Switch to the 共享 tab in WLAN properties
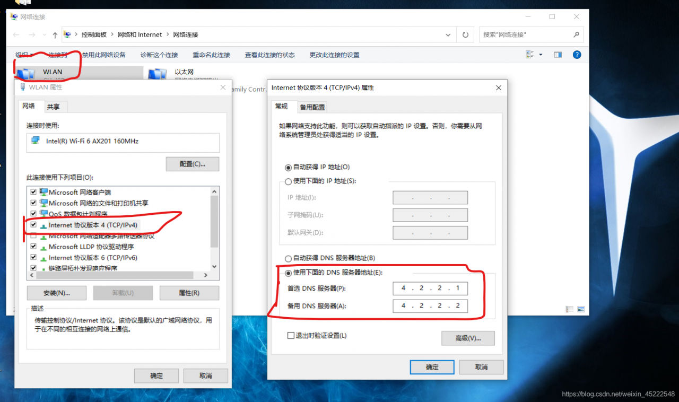This screenshot has height=402, width=679. tap(55, 107)
